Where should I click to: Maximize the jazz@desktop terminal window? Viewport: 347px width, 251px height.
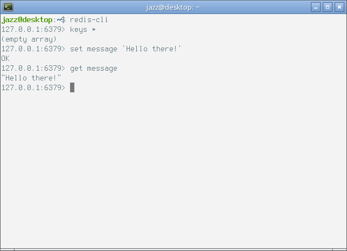[328, 8]
